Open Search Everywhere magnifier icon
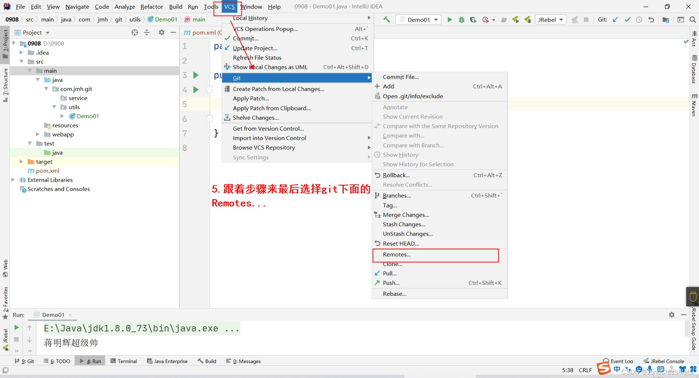The width and height of the screenshot is (699, 378). pos(693,20)
